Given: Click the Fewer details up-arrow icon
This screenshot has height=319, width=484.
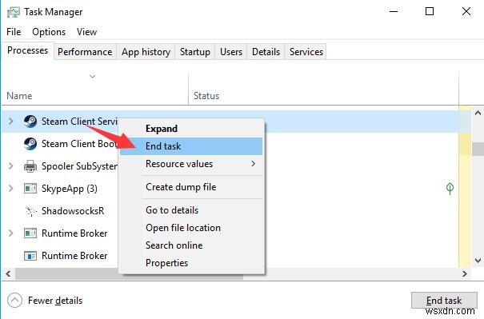Looking at the screenshot, I should [14, 300].
